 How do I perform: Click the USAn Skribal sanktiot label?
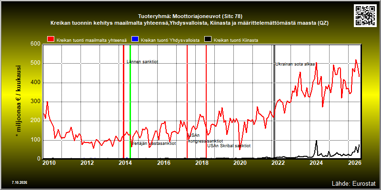click(229, 146)
